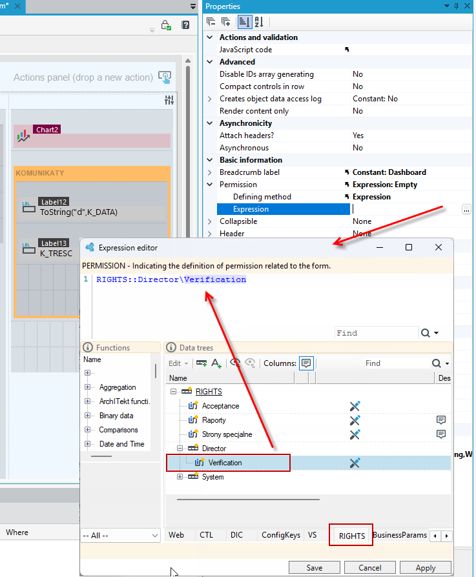Viewport: 476px width, 577px height.
Task: Click the pen icon in Raporty row
Action: [x=355, y=420]
